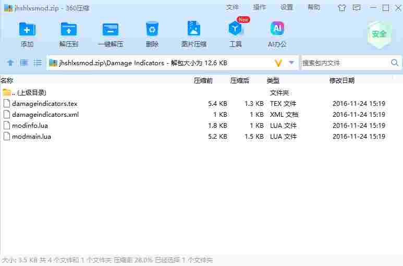The height and width of the screenshot is (266, 403).
Task: Select the modmain.lua file icon
Action: tap(7, 137)
